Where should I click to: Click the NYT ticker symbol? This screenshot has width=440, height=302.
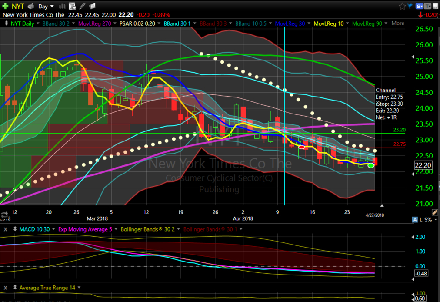(x=18, y=6)
